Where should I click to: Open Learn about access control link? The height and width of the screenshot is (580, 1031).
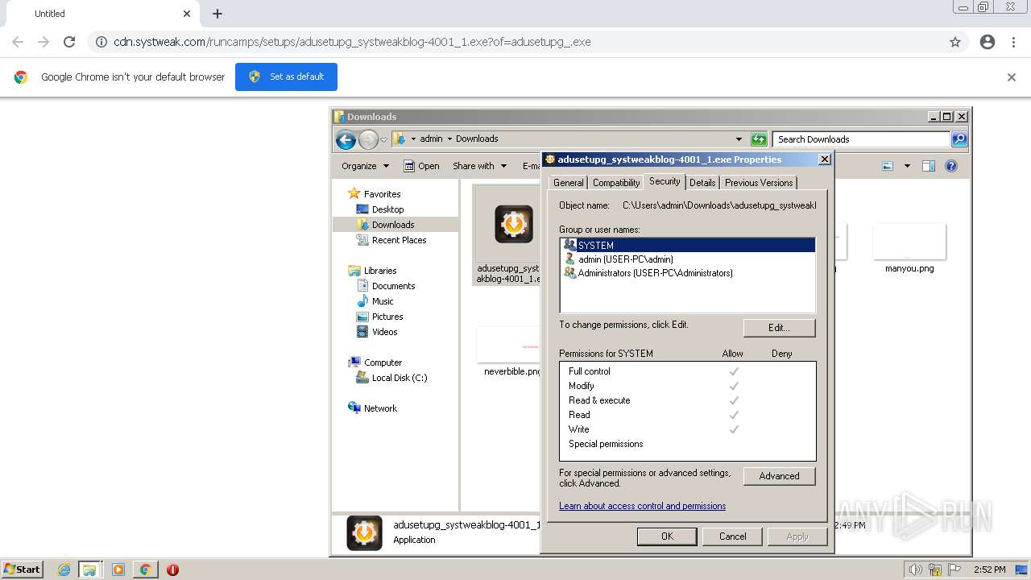point(642,506)
